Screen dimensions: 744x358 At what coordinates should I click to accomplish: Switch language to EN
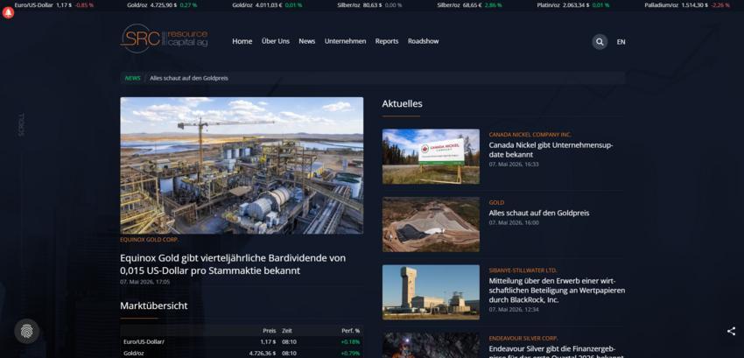tap(621, 42)
